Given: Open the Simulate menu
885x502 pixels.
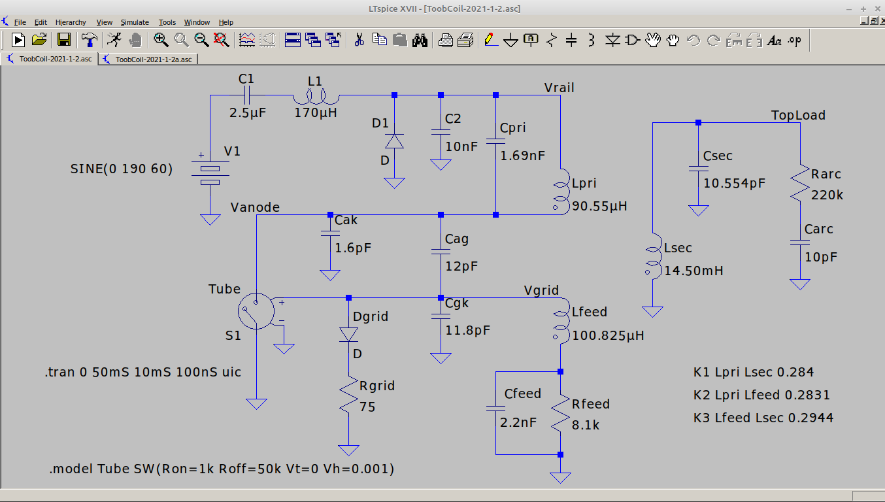Looking at the screenshot, I should (135, 22).
